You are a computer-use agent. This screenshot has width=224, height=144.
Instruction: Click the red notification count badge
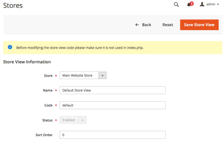click(x=192, y=3)
